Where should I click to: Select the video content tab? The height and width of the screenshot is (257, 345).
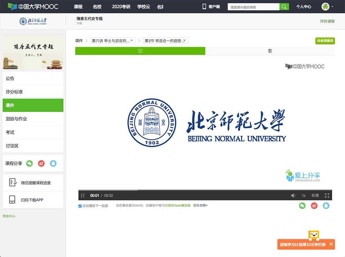point(140,51)
